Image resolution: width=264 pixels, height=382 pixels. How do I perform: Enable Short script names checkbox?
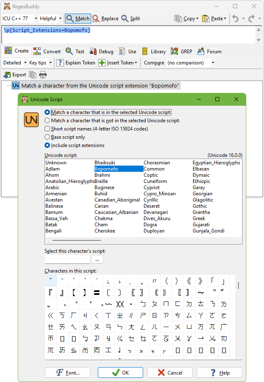47,128
